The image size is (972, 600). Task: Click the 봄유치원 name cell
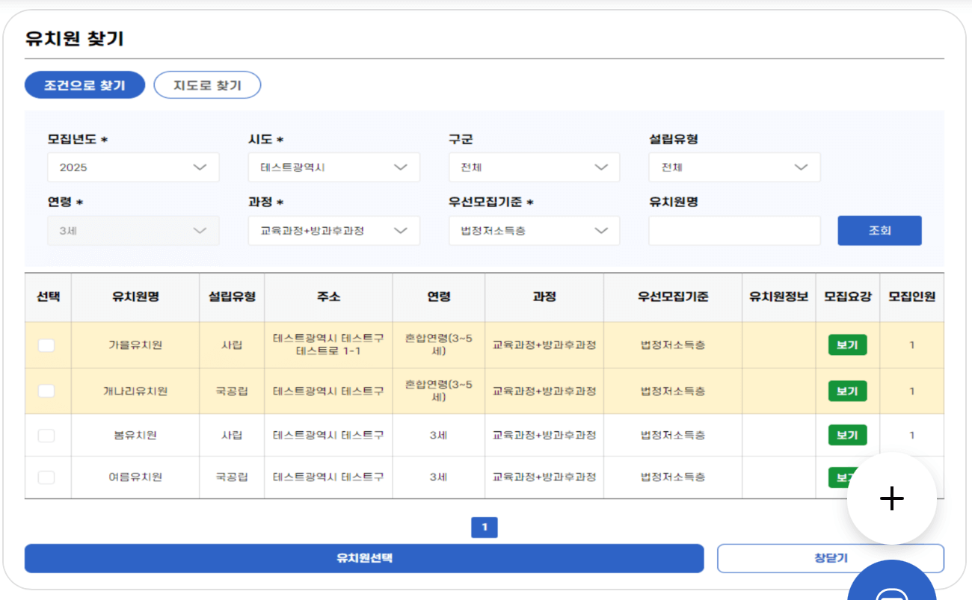tap(135, 435)
